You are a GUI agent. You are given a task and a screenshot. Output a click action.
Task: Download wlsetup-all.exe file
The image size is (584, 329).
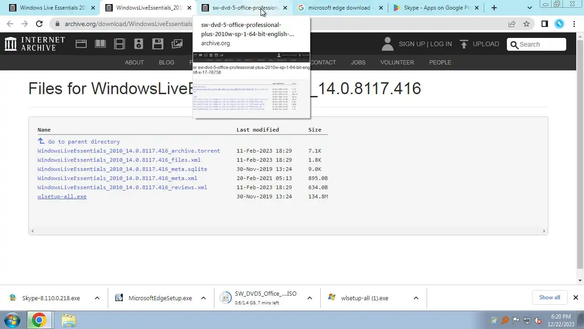(x=62, y=196)
